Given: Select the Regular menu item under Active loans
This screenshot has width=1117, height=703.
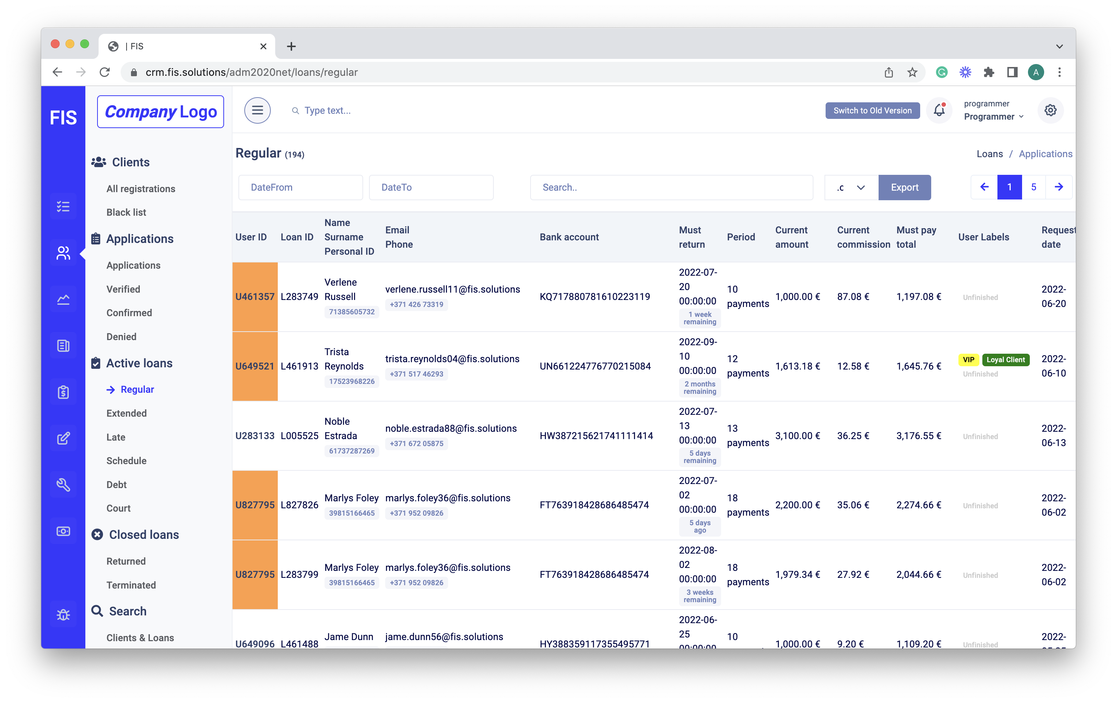Looking at the screenshot, I should click(x=136, y=389).
